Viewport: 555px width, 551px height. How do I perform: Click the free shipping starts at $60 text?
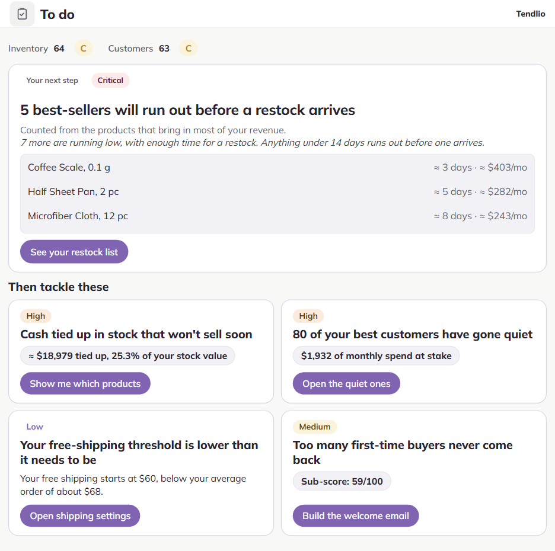[x=133, y=485]
